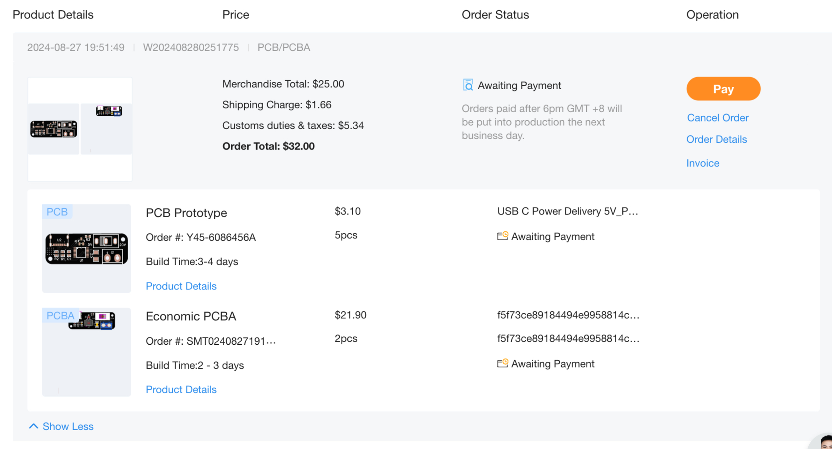
Task: Collapse the order with Show Less chevron
Action: pos(34,426)
